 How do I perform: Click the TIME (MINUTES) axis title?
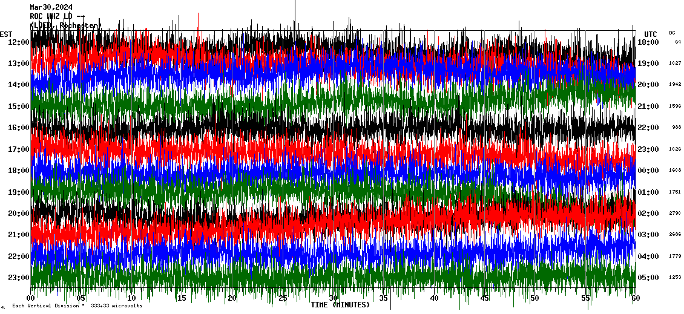[x=340, y=305]
